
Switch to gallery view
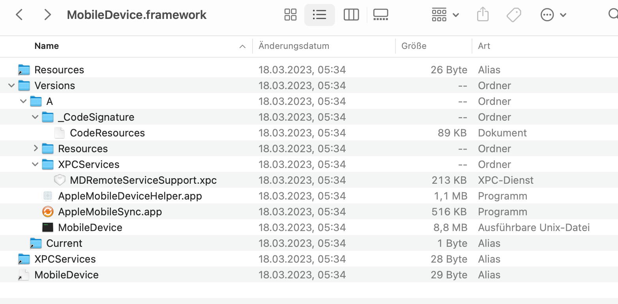point(380,15)
